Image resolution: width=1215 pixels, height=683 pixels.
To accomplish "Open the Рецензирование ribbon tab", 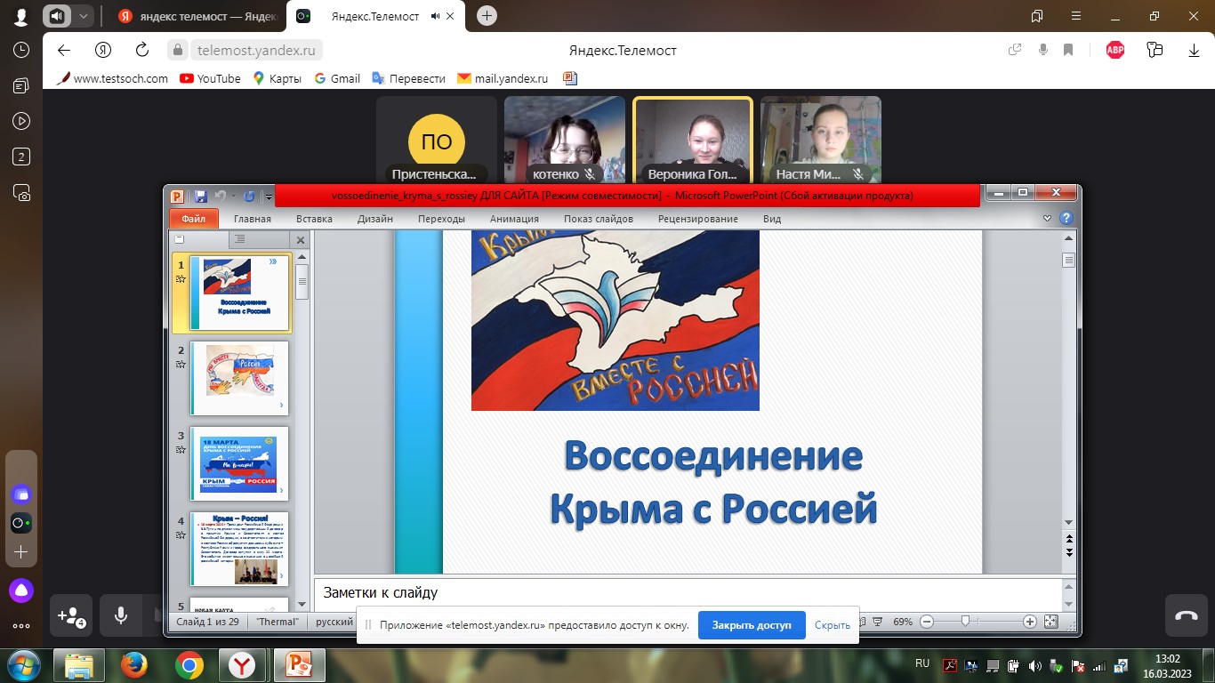I will click(x=698, y=219).
